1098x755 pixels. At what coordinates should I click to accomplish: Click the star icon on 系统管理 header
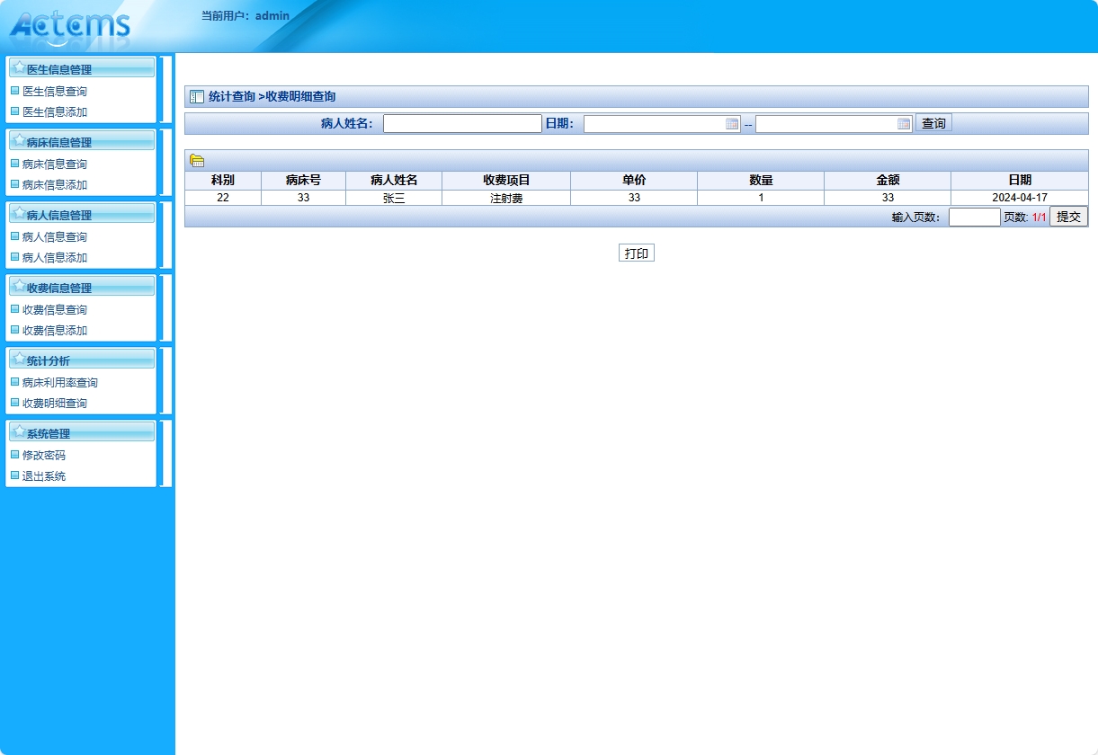tap(18, 431)
